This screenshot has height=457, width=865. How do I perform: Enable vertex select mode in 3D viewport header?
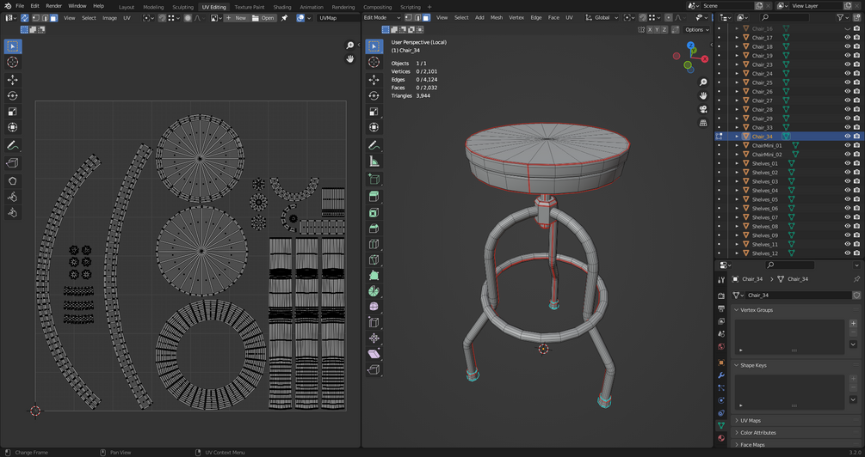click(409, 18)
